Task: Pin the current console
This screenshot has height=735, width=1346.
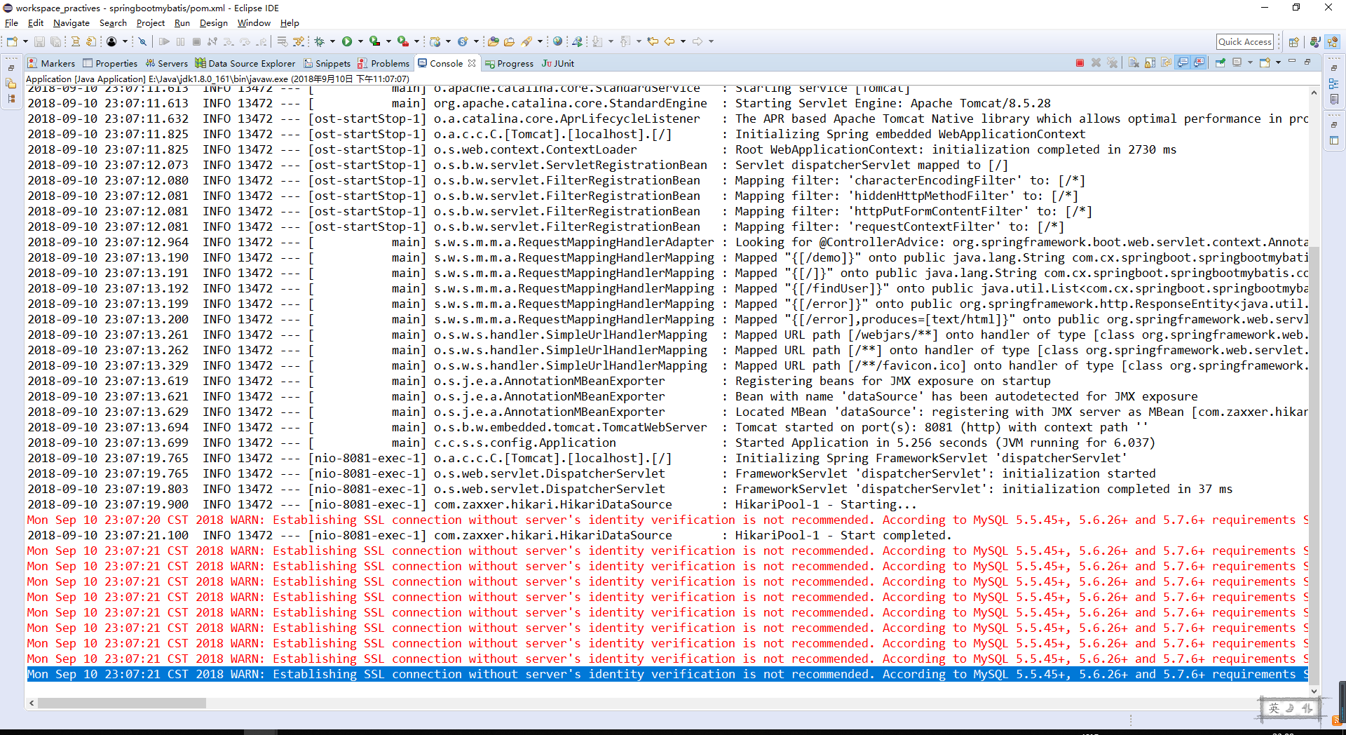Action: point(1221,63)
